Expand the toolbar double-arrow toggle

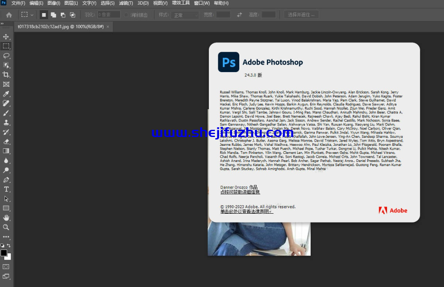[x=2, y=24]
